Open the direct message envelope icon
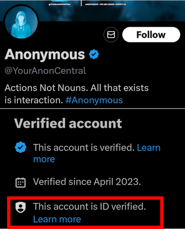Viewport: 185px width, 229px height. (x=111, y=35)
